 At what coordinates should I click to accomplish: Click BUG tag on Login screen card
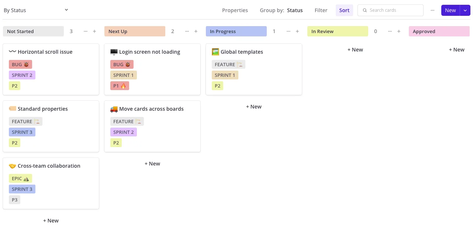tap(122, 64)
